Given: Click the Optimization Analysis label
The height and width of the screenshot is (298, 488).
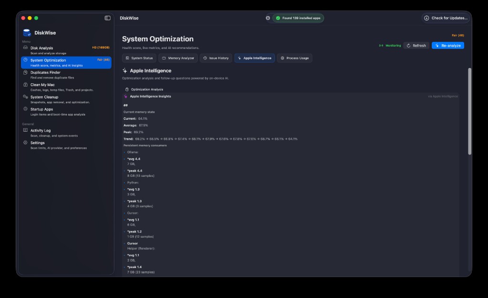Looking at the screenshot, I should 147,89.
